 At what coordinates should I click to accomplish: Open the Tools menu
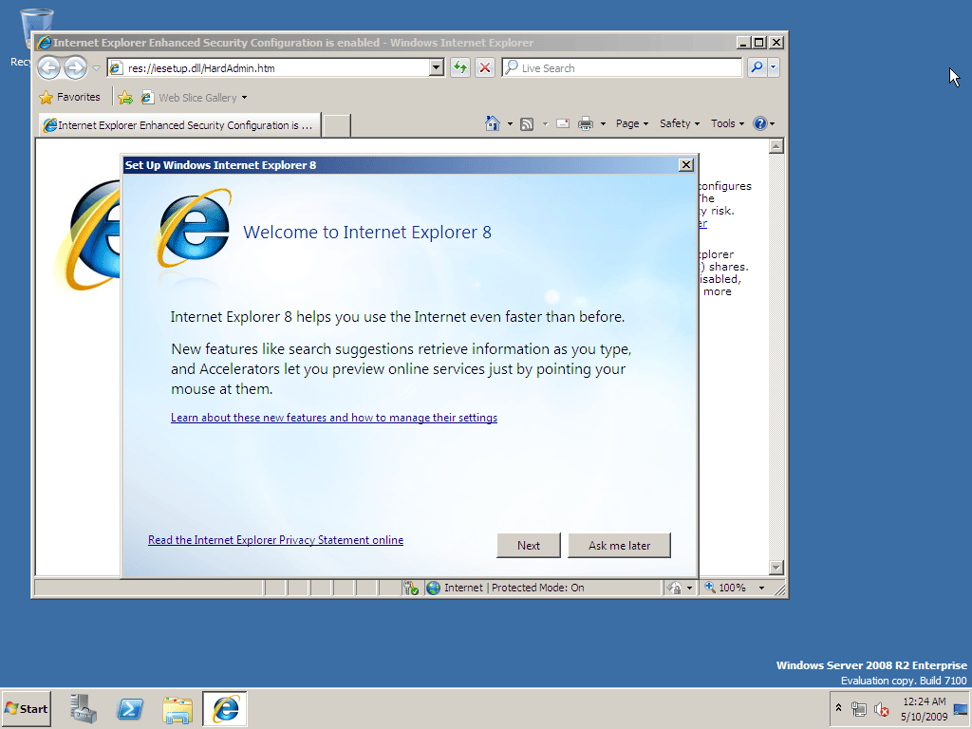(x=727, y=123)
